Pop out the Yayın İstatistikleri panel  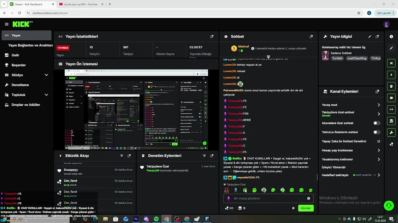[x=212, y=37]
